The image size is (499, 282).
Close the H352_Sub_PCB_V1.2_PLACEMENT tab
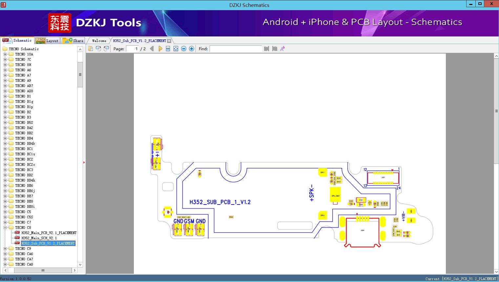169,41
